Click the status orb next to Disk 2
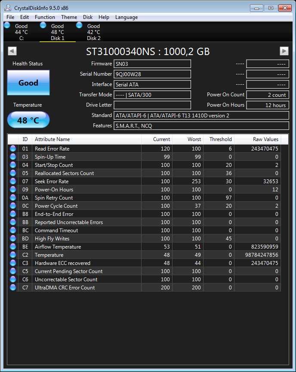The height and width of the screenshot is (372, 296). coord(79,25)
